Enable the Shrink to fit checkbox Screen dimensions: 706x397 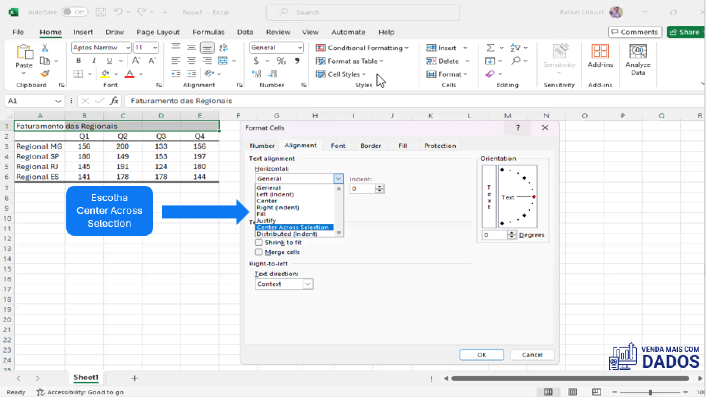click(x=259, y=242)
